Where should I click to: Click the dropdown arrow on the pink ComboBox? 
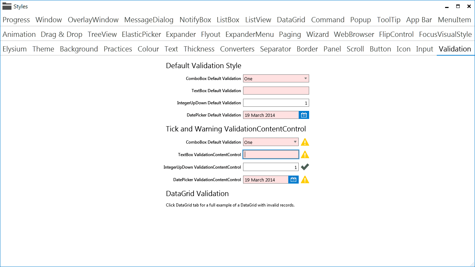(305, 78)
